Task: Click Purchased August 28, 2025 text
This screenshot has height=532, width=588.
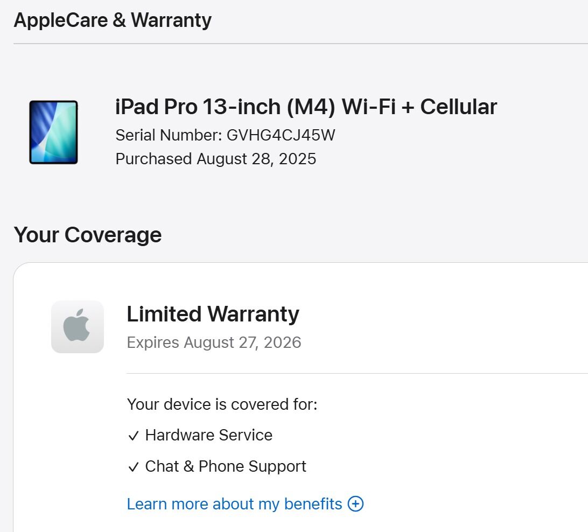Action: [x=215, y=159]
